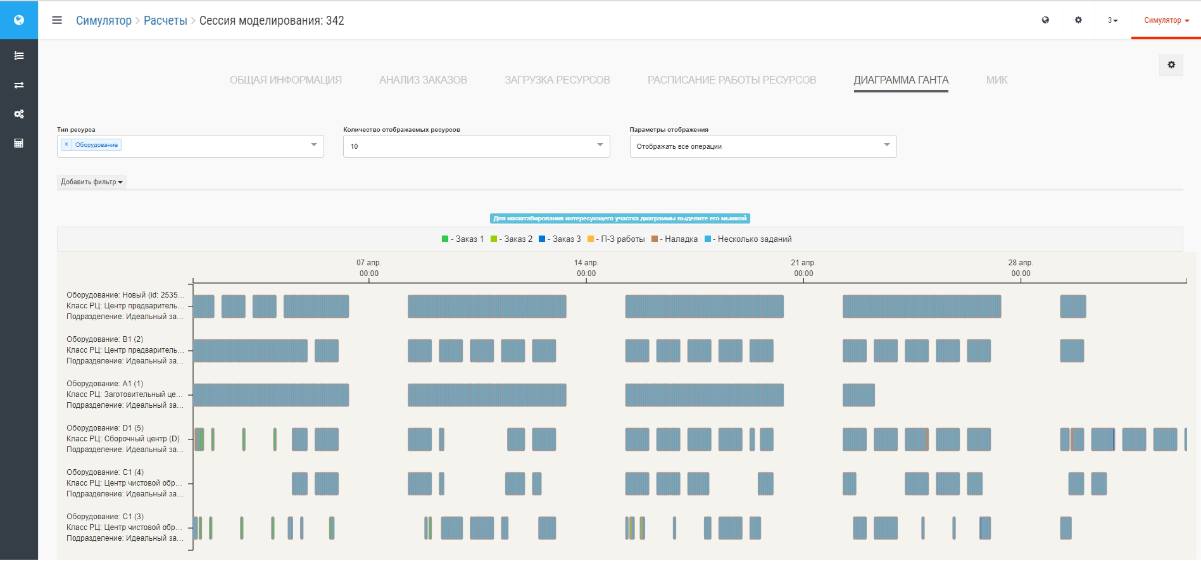Click the orange П-З работы legend swatch
Viewport: 1201px width, 561px height.
point(591,239)
